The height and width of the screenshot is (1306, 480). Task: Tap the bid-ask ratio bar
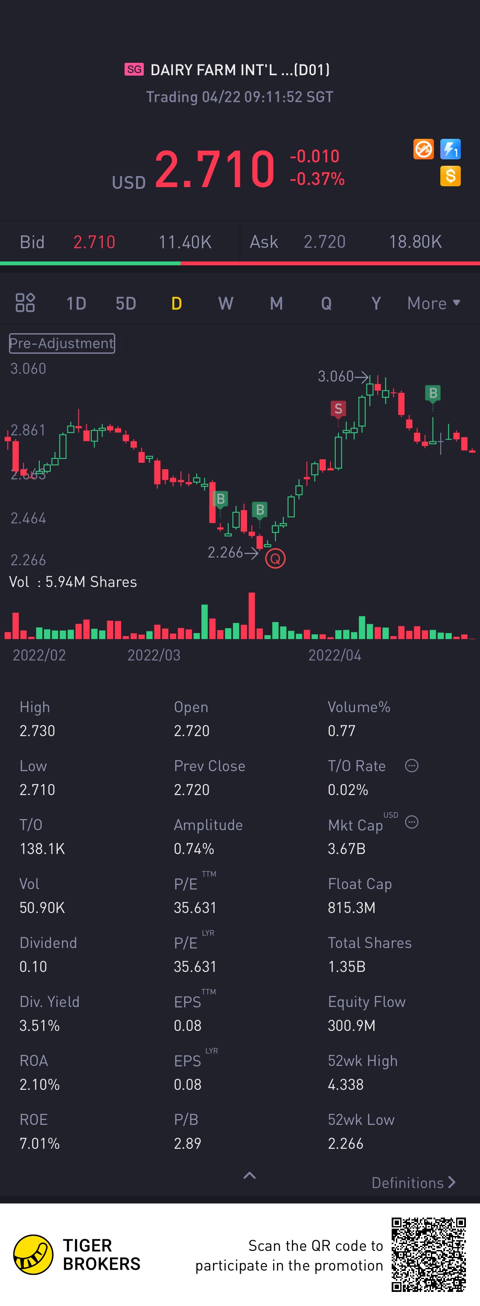[x=240, y=263]
